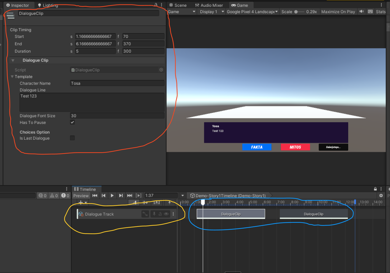The width and height of the screenshot is (390, 273).
Task: Lock the Dialogue Track
Action: click(160, 214)
